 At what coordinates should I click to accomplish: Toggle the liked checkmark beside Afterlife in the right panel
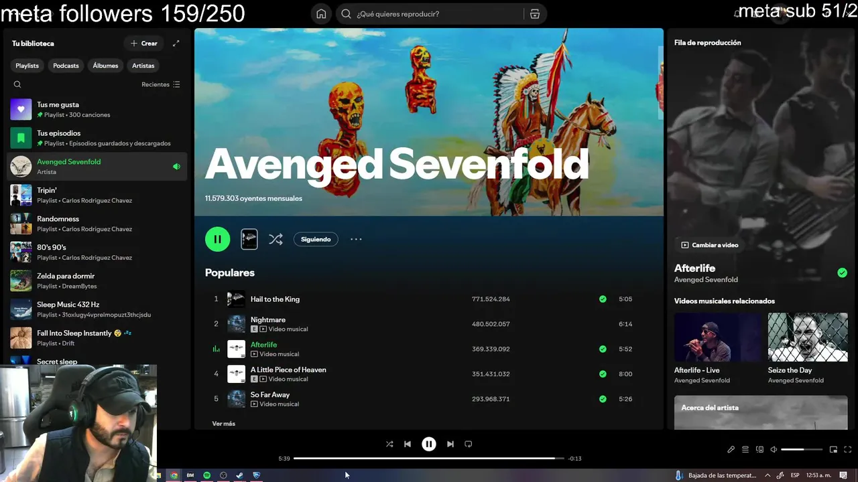click(x=842, y=272)
